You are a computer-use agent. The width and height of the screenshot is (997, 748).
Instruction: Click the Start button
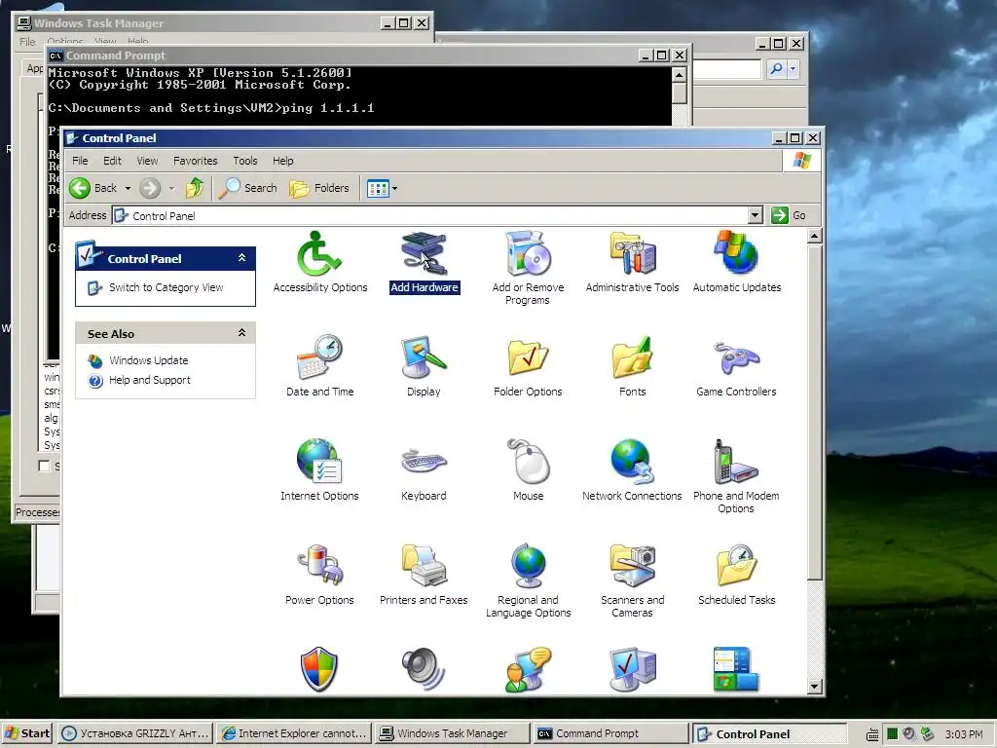(27, 733)
